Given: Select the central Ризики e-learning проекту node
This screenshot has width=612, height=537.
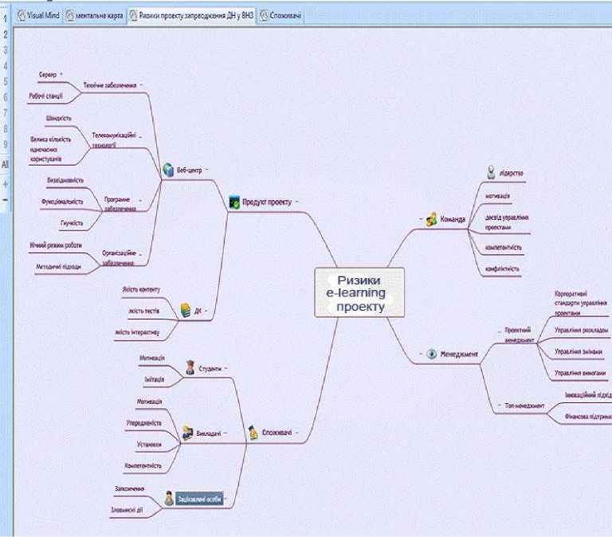Looking at the screenshot, I should (359, 292).
